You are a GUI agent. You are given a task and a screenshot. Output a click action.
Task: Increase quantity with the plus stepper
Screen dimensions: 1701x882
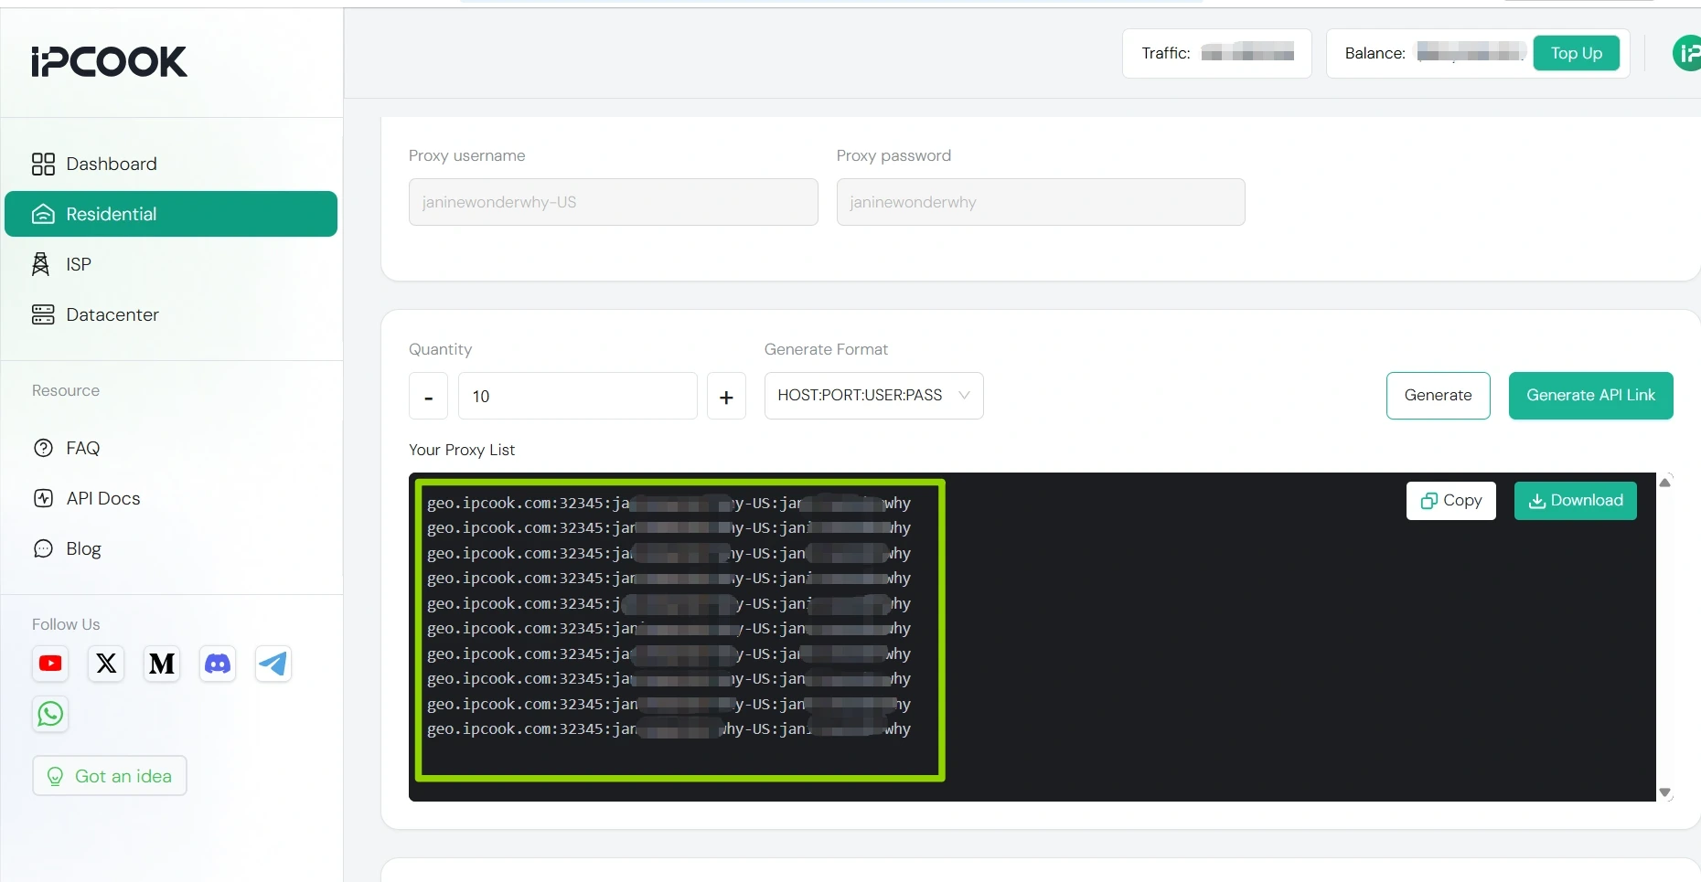(x=726, y=396)
